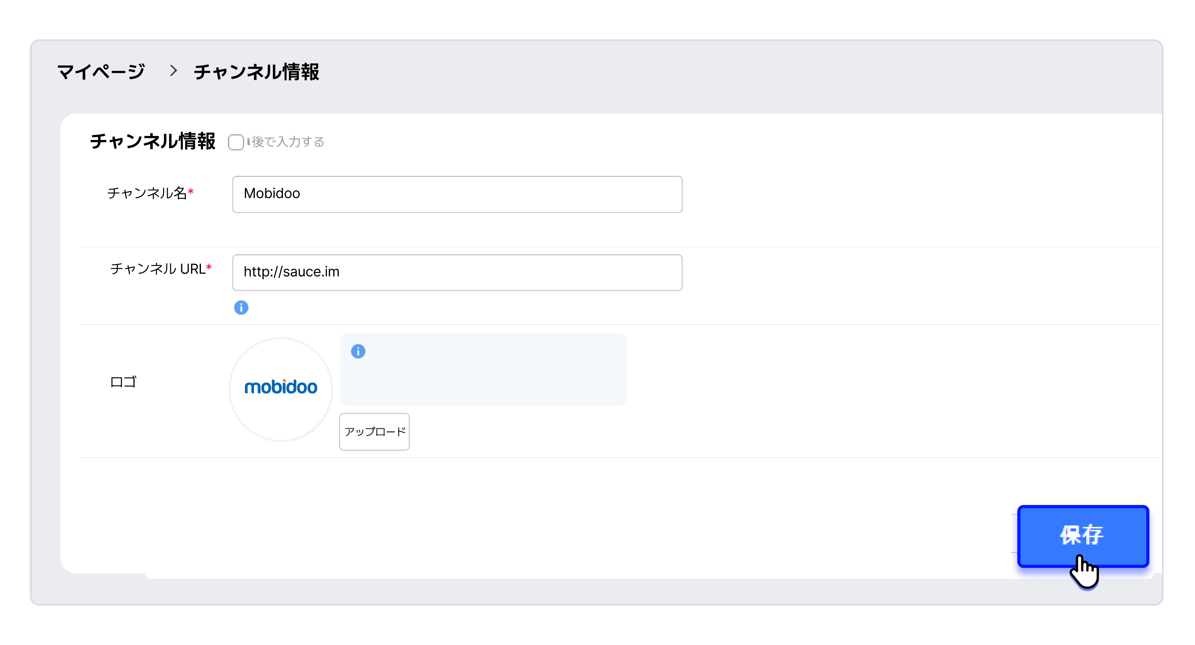Click the red asterisk beside チャンネル名
The image size is (1195, 645).
tap(191, 191)
